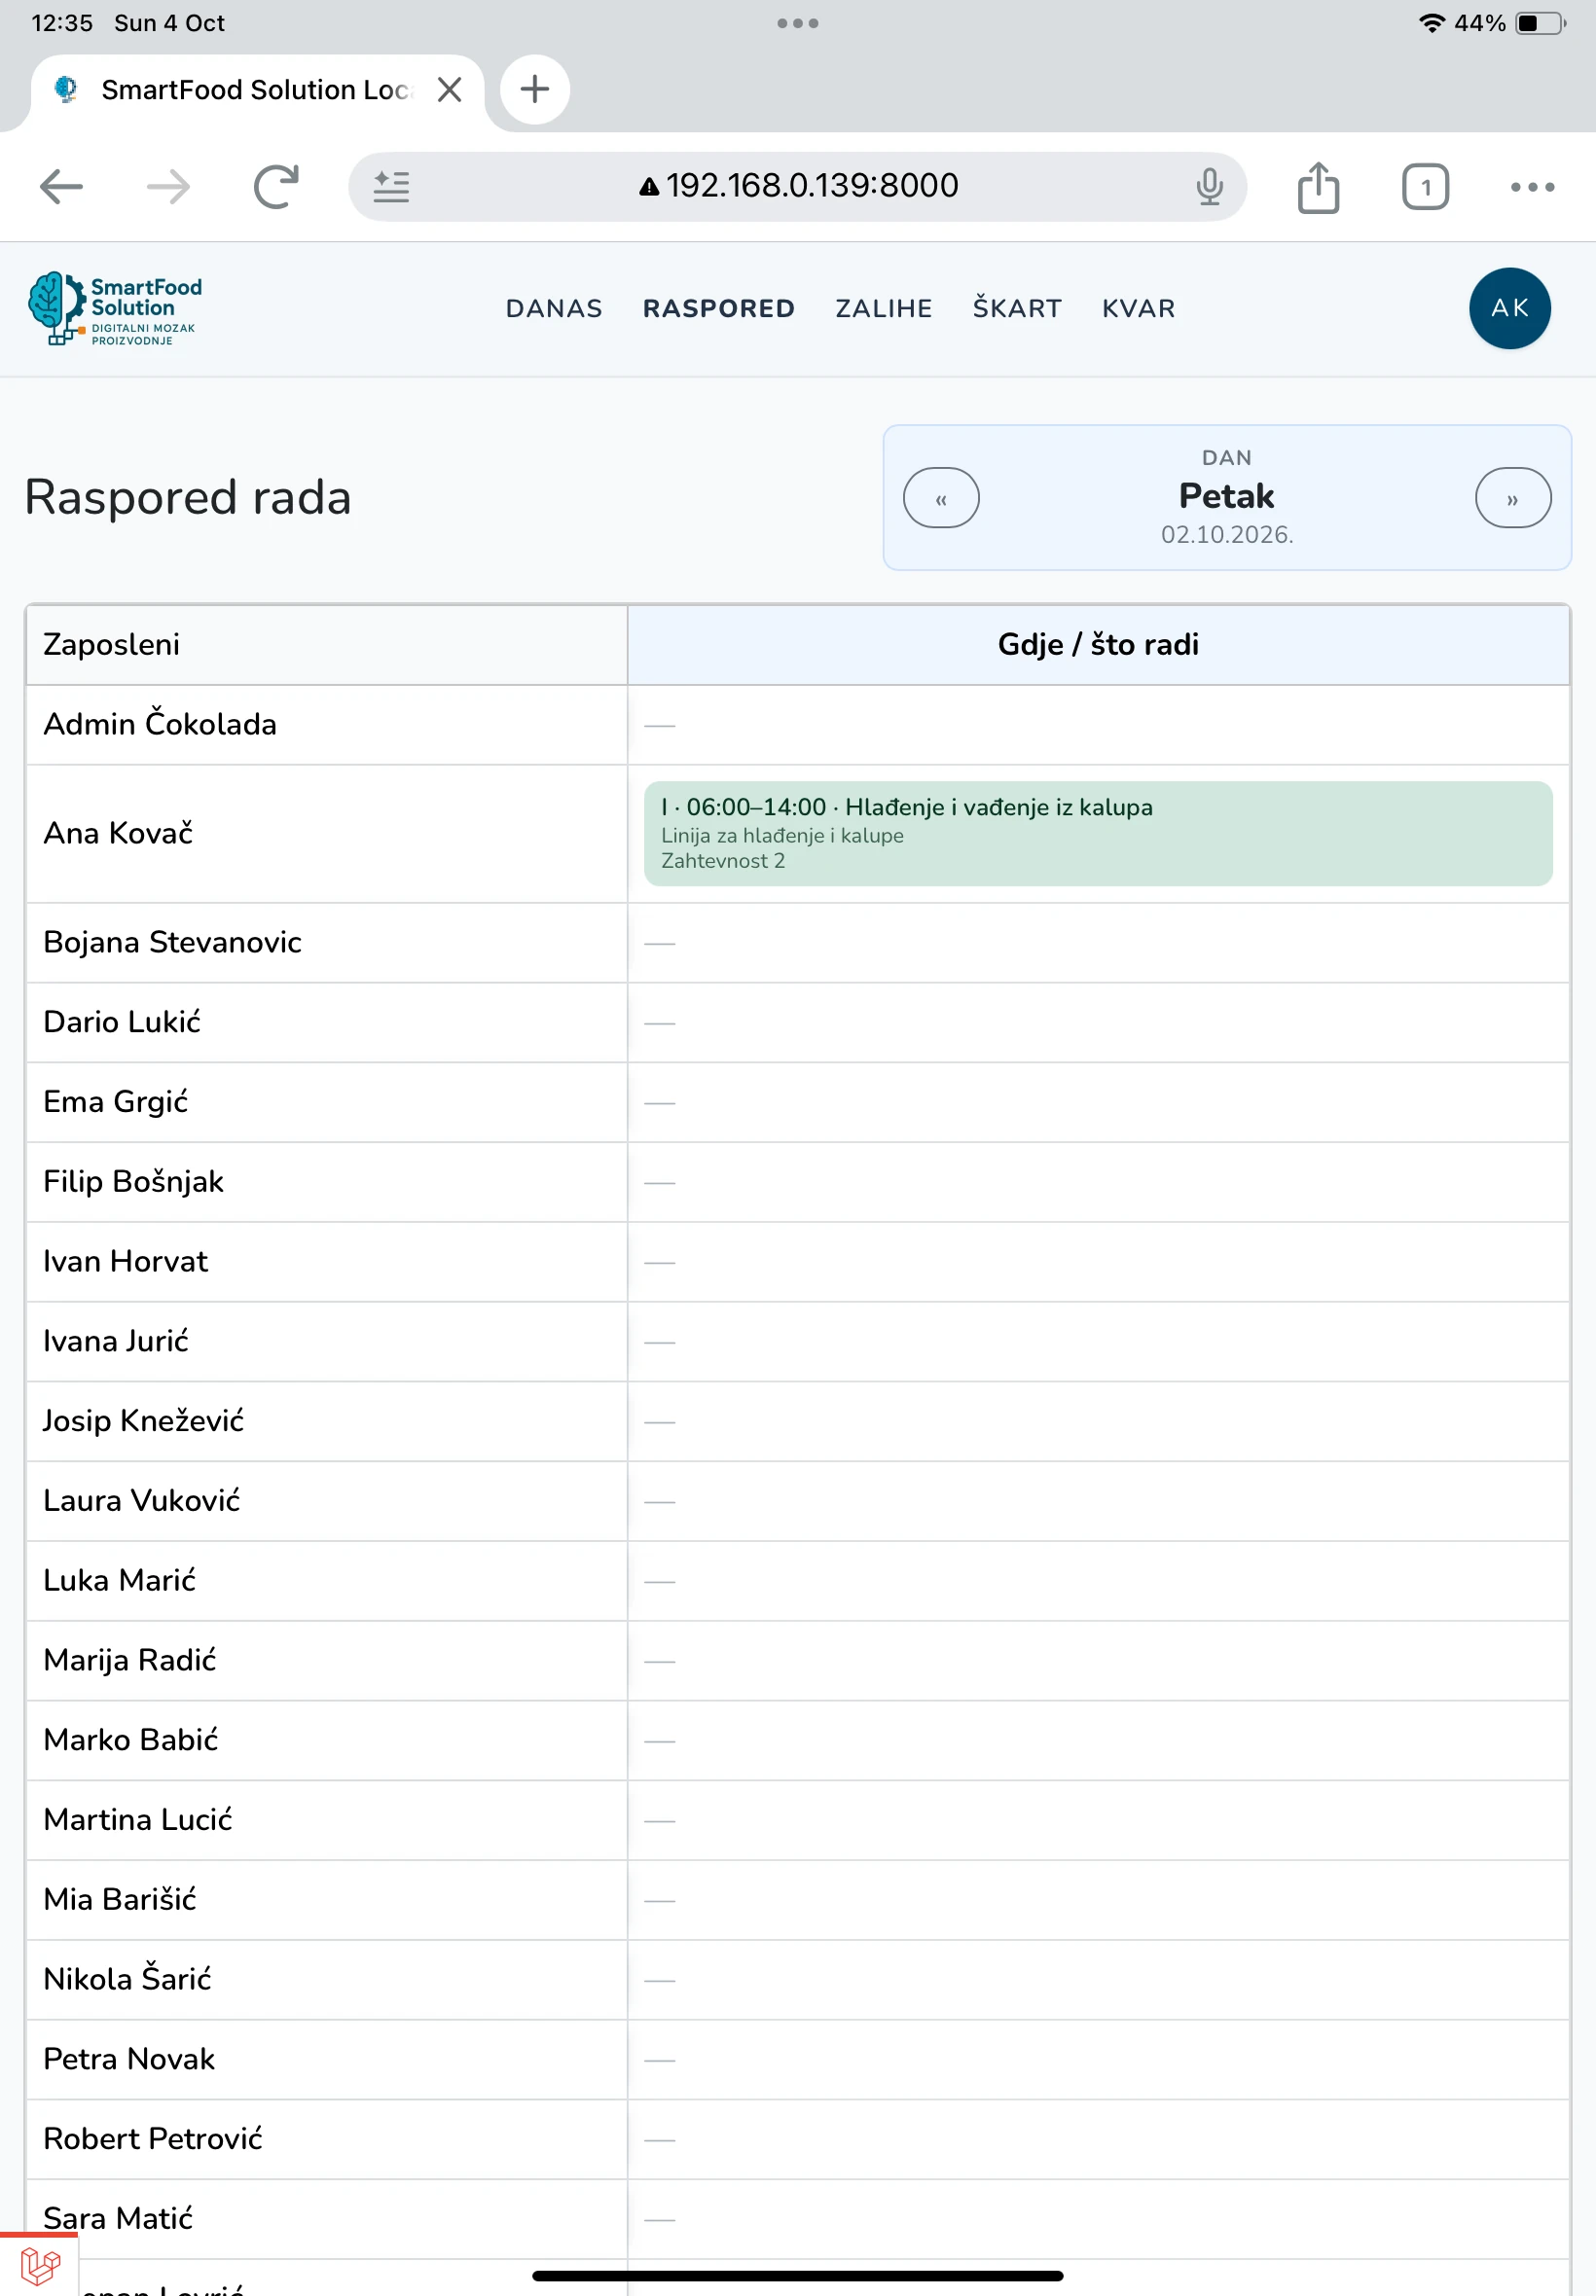The height and width of the screenshot is (2296, 1596).
Task: Navigate to the KVAR page
Action: [x=1138, y=308]
